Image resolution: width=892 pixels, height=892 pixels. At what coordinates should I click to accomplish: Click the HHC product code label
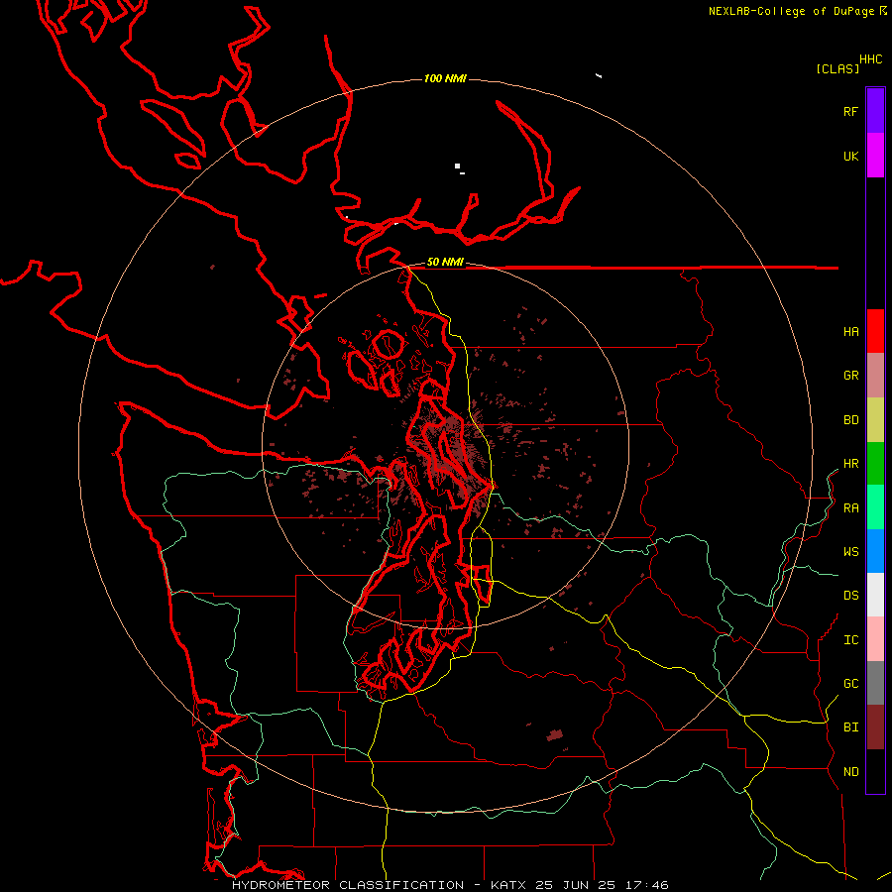871,59
